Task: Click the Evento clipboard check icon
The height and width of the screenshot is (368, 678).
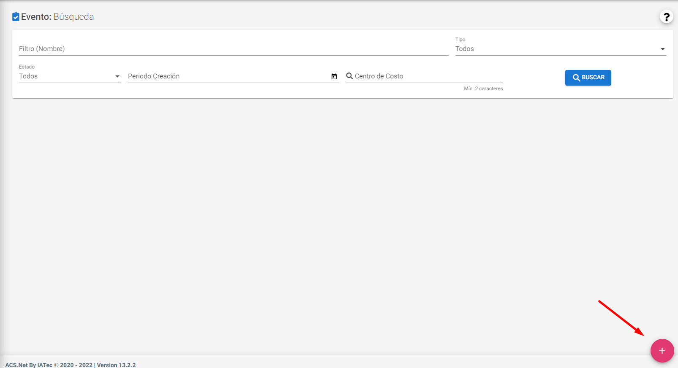Action: (16, 16)
